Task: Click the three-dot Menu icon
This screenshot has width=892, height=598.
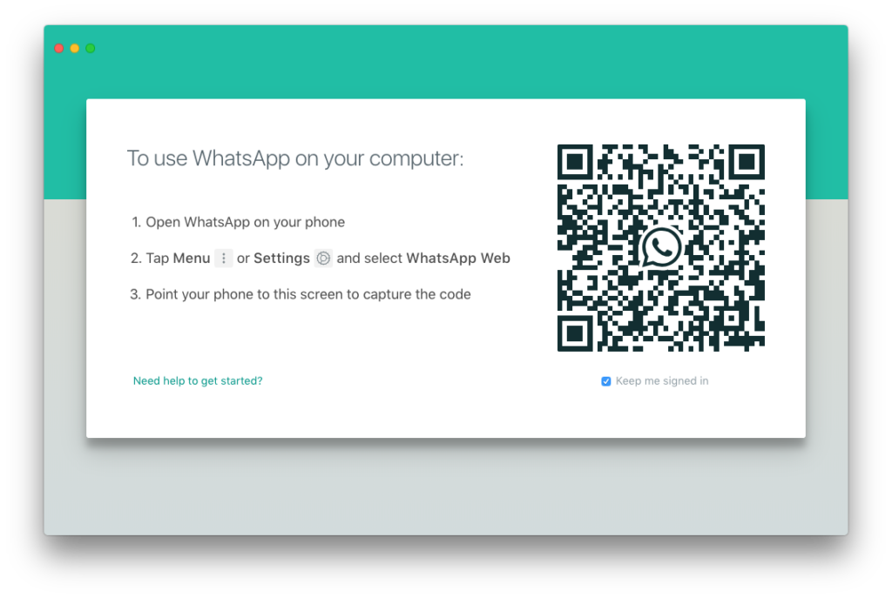Action: (x=224, y=258)
